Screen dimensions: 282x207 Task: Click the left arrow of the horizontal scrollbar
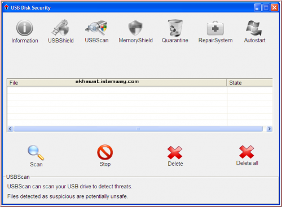(x=10, y=129)
